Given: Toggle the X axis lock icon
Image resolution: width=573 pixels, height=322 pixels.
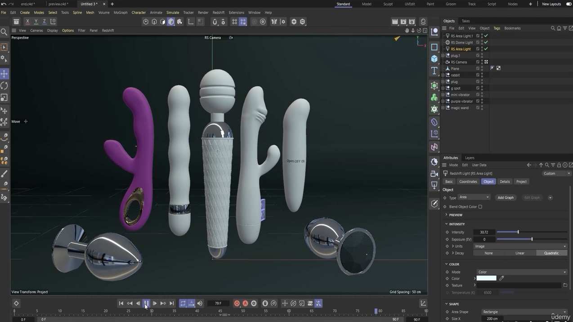Looking at the screenshot, I should pyautogui.click(x=27, y=22).
